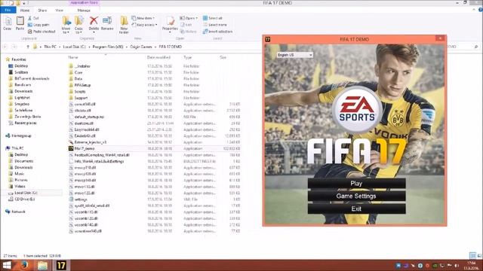The height and width of the screenshot is (271, 483).
Task: Click the Up one level arrow
Action: point(28,47)
